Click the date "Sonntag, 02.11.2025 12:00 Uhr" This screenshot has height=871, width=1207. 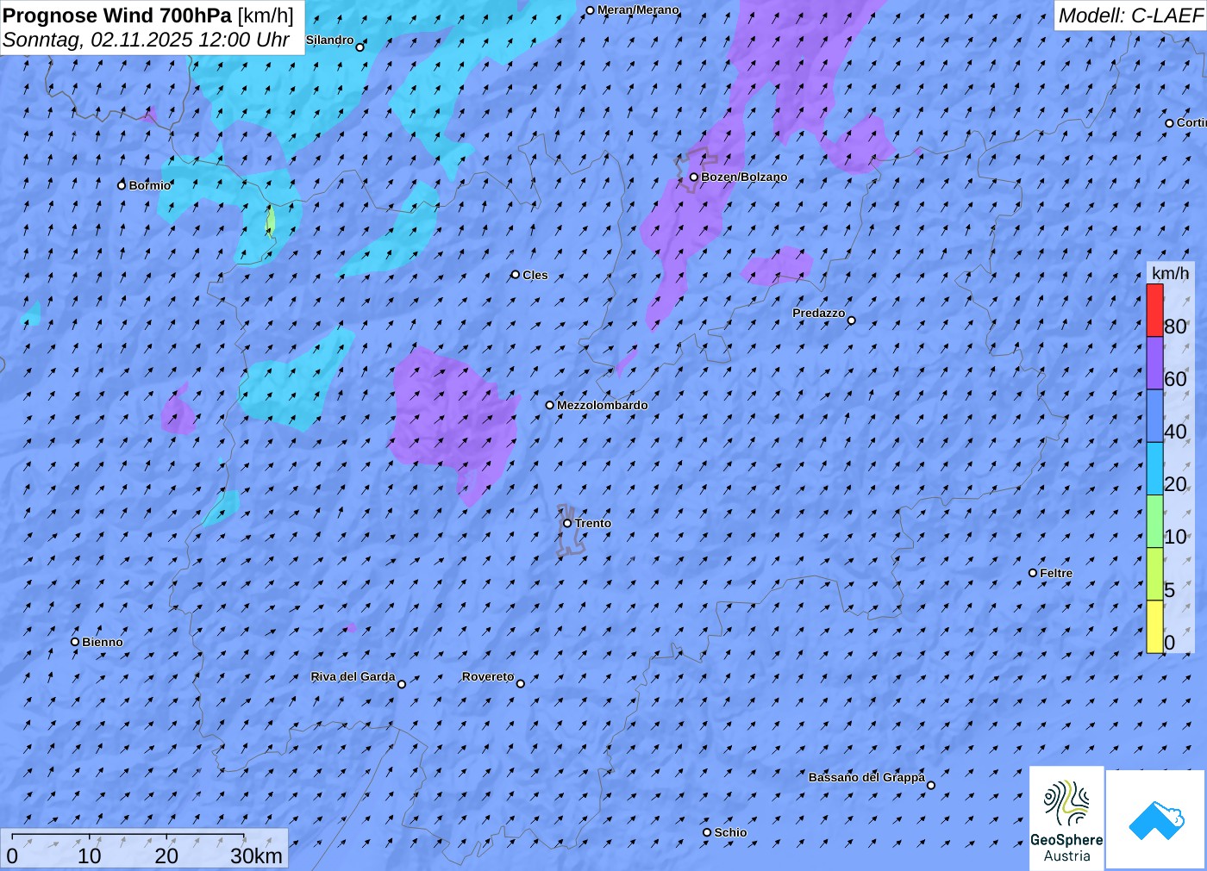(x=147, y=40)
